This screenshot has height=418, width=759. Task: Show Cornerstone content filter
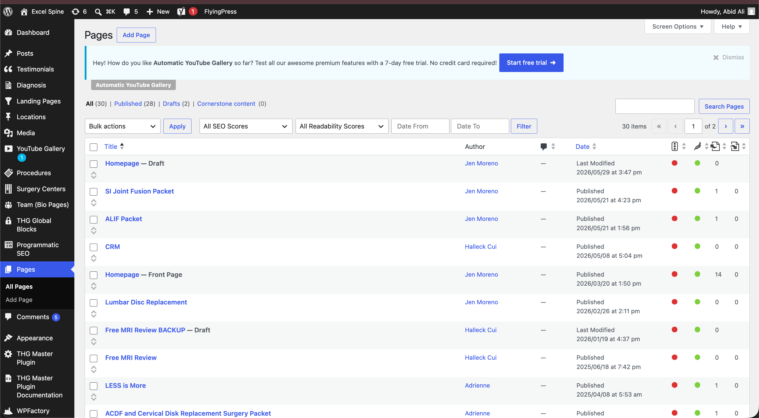pos(226,104)
